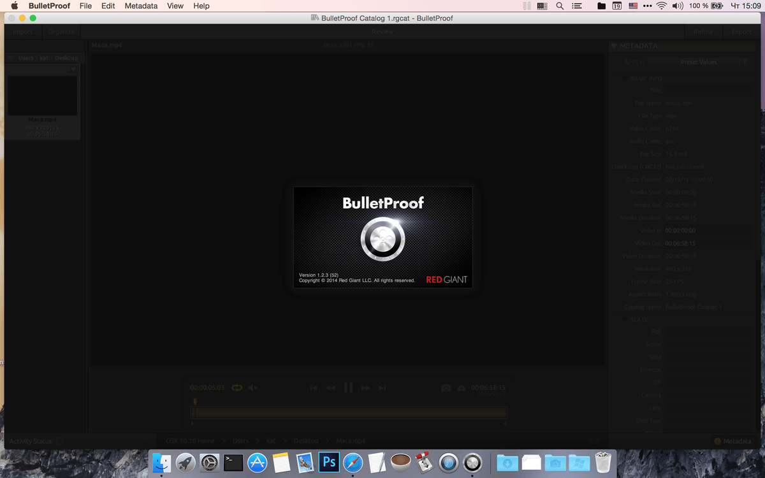Viewport: 765px width, 478px height.
Task: Open Launchpad from the Dock
Action: [x=186, y=462]
